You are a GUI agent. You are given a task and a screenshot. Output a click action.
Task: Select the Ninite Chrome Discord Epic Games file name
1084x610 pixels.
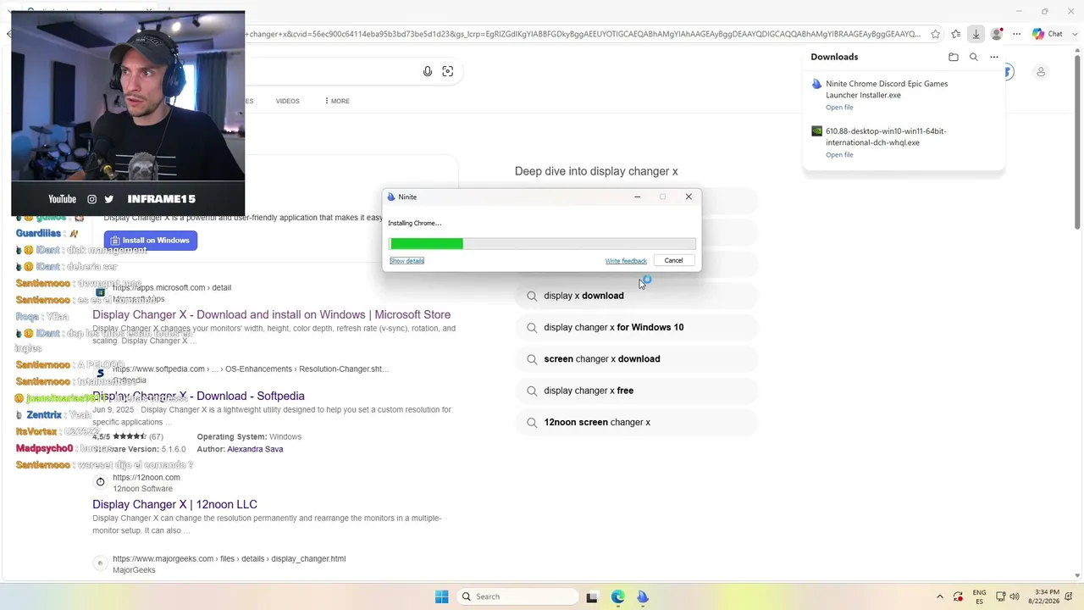point(887,89)
